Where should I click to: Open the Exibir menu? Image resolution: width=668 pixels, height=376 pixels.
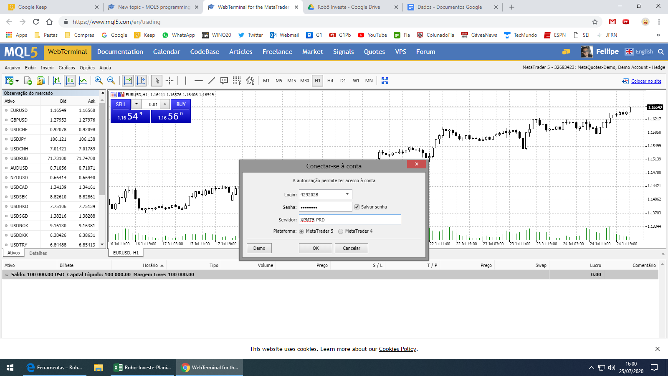tap(30, 68)
